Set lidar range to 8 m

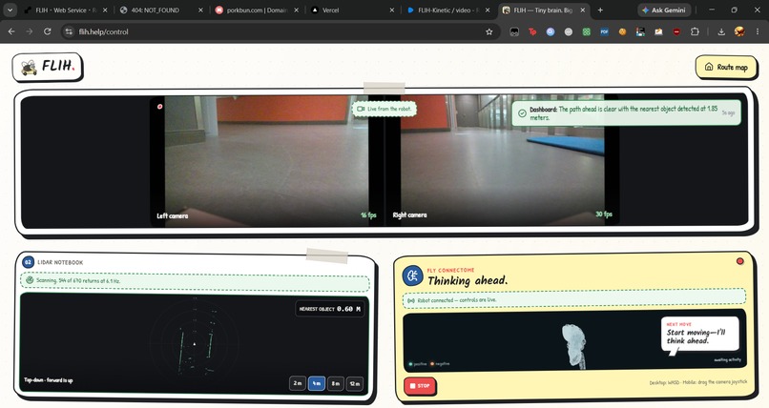pos(336,383)
